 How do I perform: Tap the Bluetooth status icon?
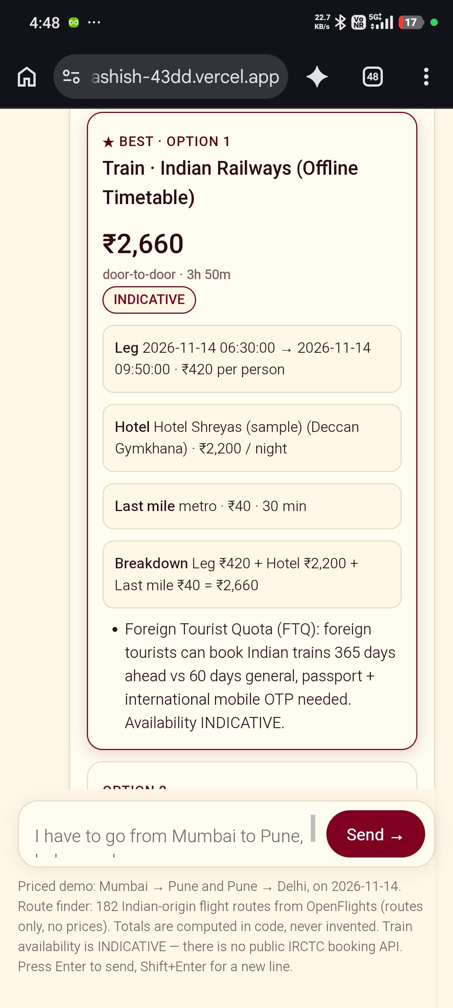pyautogui.click(x=340, y=22)
